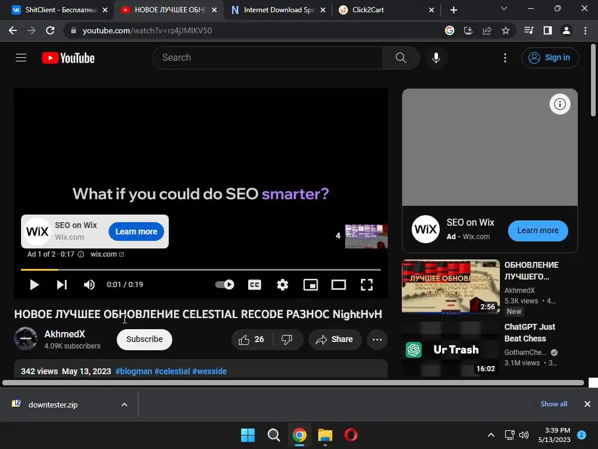This screenshot has height=449, width=598.
Task: Dislike the video
Action: (287, 340)
